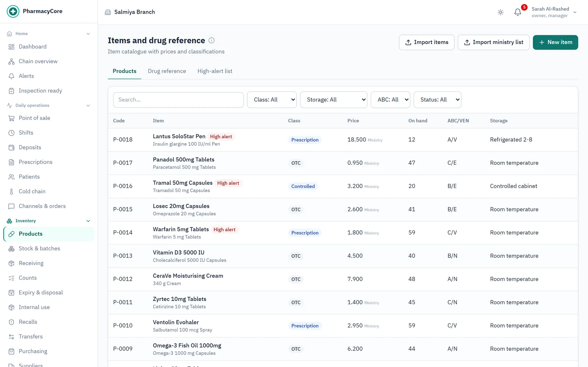This screenshot has height=367, width=588.
Task: Open Shifts page
Action: pos(49,132)
